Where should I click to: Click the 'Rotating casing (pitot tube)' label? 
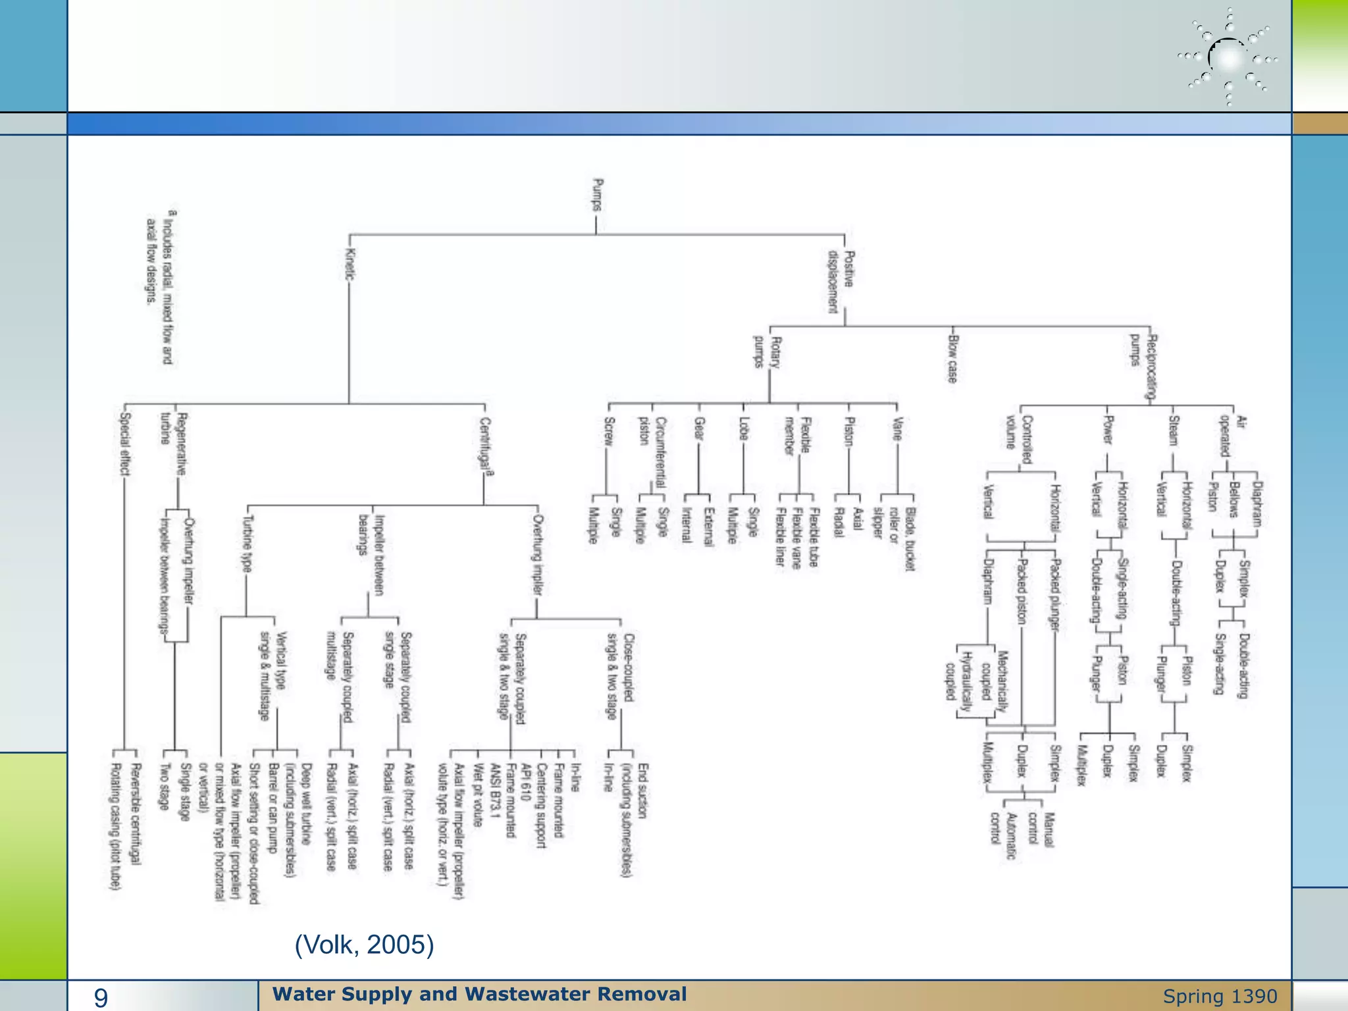pos(115,827)
